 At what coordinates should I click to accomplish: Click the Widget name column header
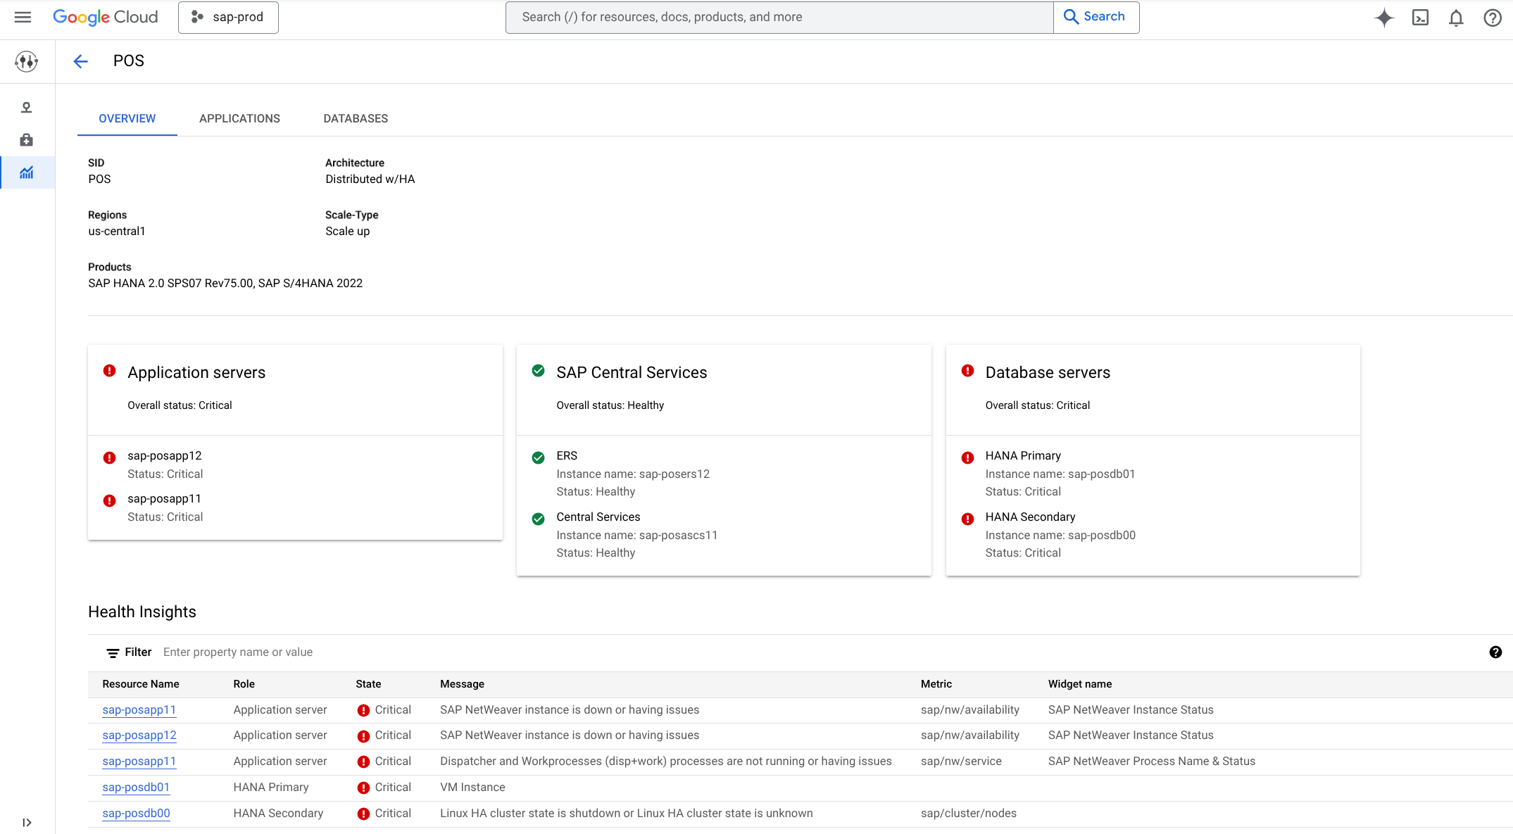(1080, 684)
